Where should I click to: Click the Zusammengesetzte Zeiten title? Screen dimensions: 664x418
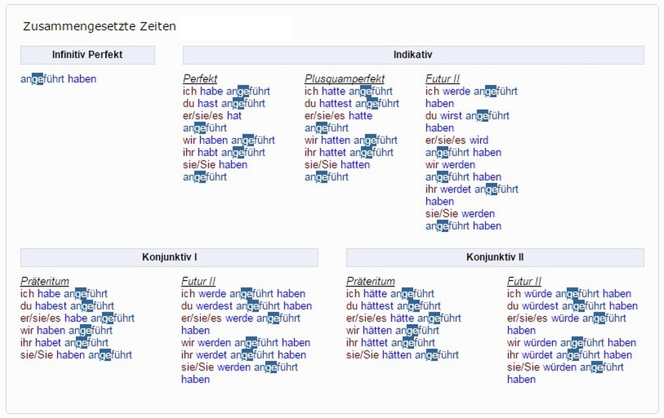(x=99, y=27)
